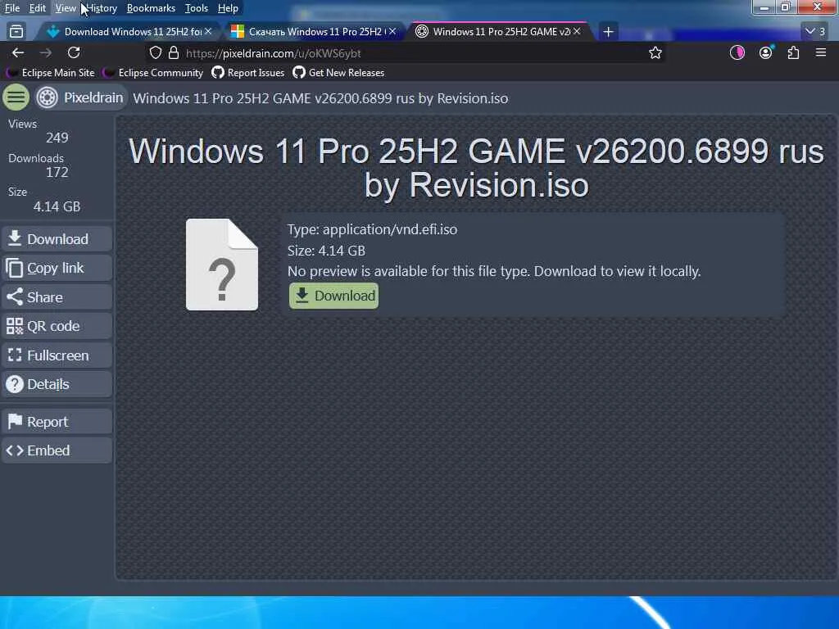Go forward to next page
This screenshot has width=839, height=629.
point(46,52)
